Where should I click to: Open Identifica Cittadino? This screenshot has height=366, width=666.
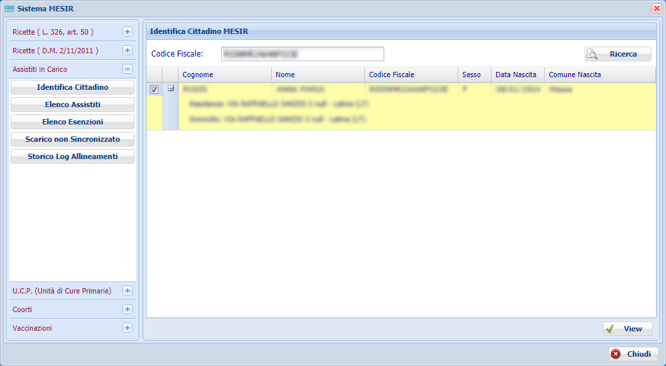click(x=73, y=87)
